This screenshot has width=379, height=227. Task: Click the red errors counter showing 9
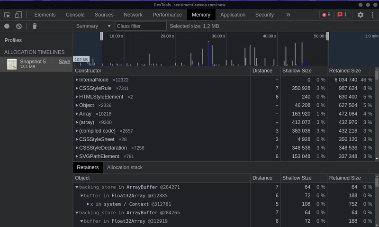tap(326, 15)
